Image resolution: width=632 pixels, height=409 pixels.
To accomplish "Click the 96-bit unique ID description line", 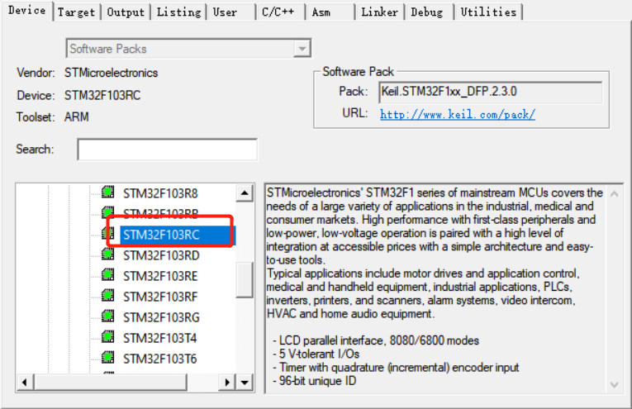I will pyautogui.click(x=315, y=381).
